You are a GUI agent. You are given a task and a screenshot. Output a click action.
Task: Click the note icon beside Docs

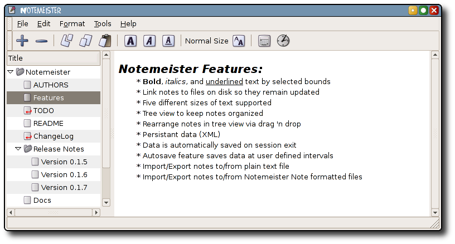coord(27,200)
